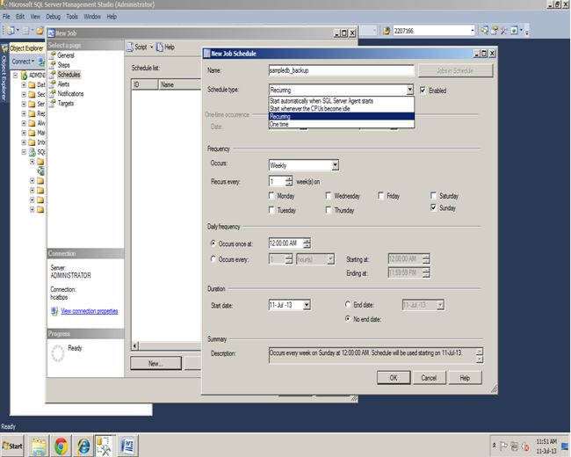Viewport: 571px width, 457px height.
Task: Open the Tools menu
Action: coord(72,17)
